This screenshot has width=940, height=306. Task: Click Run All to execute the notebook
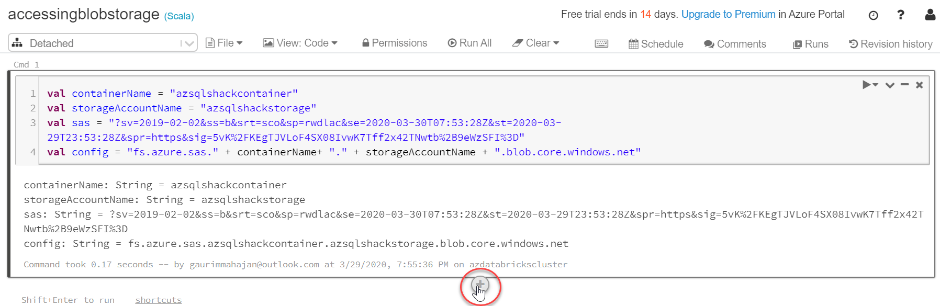(x=469, y=43)
